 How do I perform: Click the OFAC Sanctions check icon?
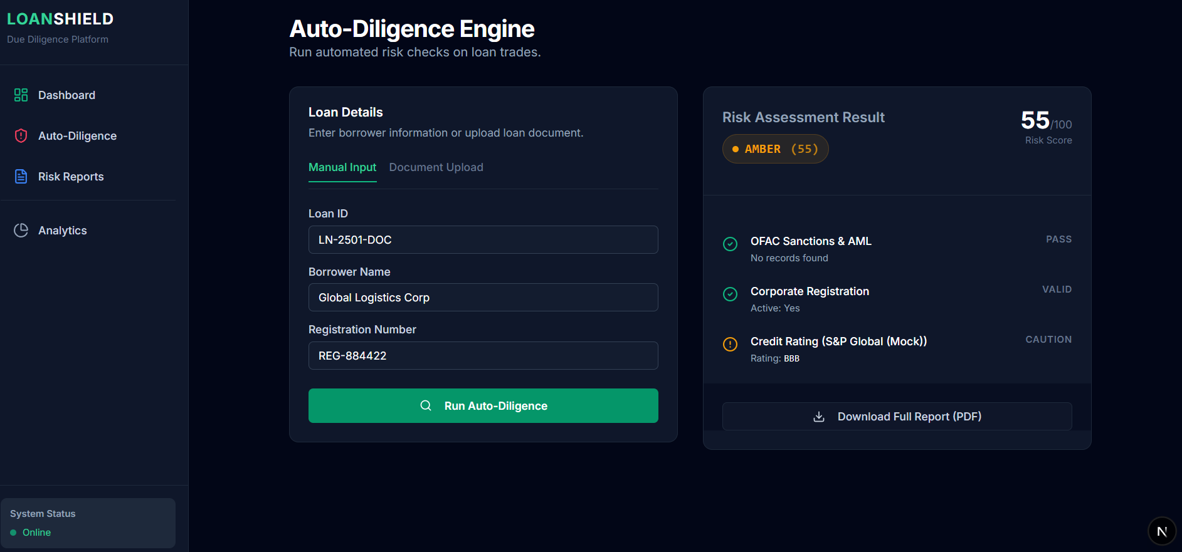tap(730, 244)
